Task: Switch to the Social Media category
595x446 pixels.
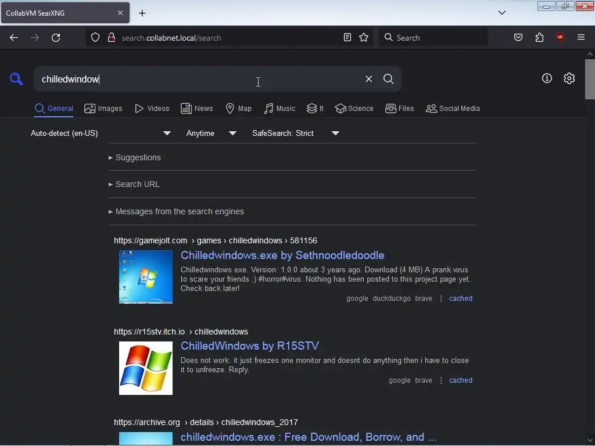Action: tap(453, 109)
